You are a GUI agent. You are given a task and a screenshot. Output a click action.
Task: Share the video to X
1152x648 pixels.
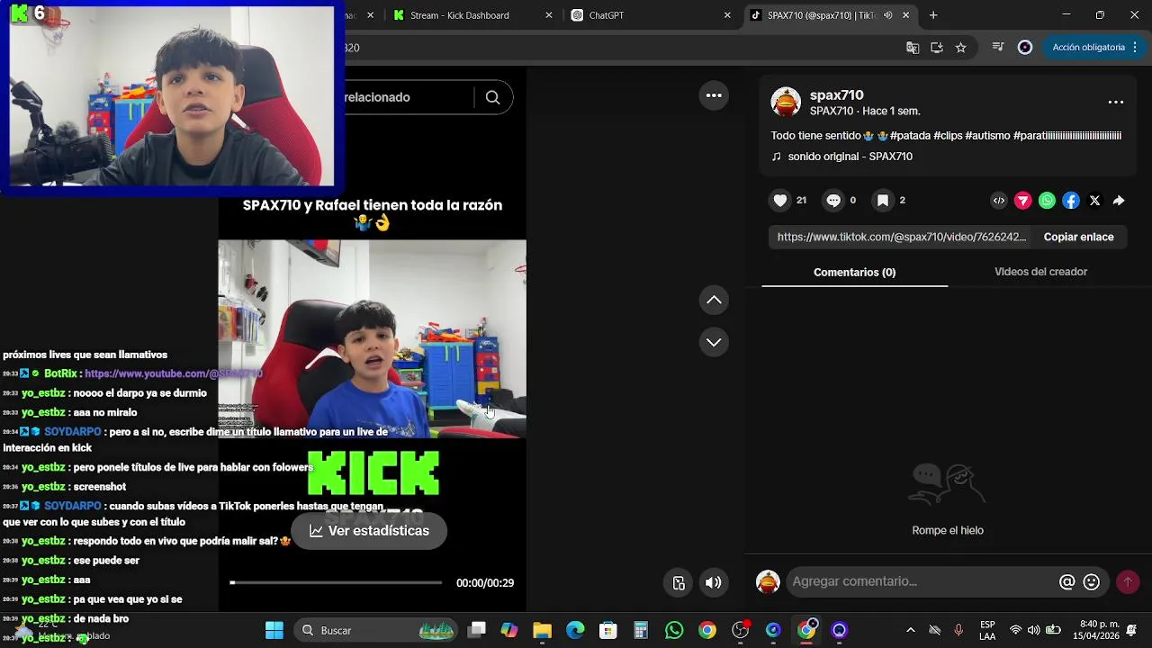[x=1094, y=201]
